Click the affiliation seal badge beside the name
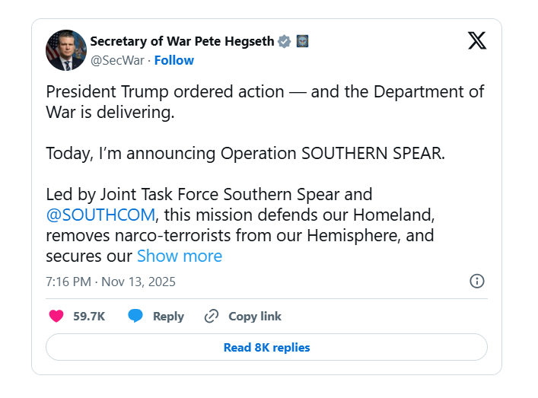This screenshot has width=538, height=398. (x=301, y=41)
